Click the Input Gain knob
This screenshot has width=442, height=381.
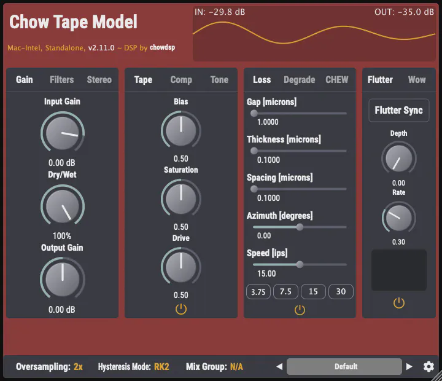click(x=63, y=132)
